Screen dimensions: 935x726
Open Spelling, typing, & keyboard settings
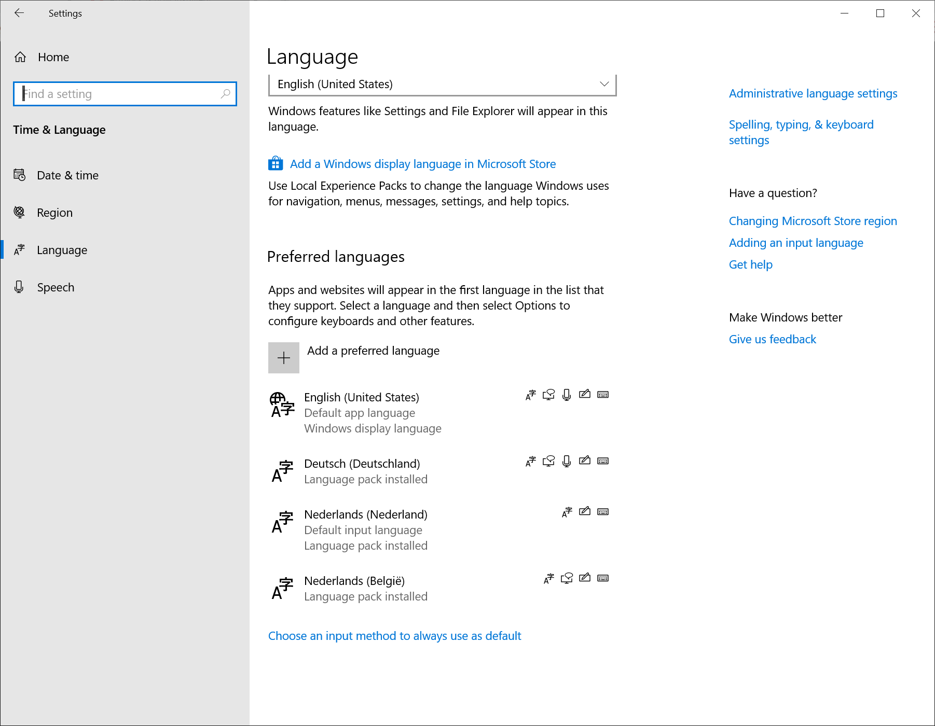[x=801, y=132]
